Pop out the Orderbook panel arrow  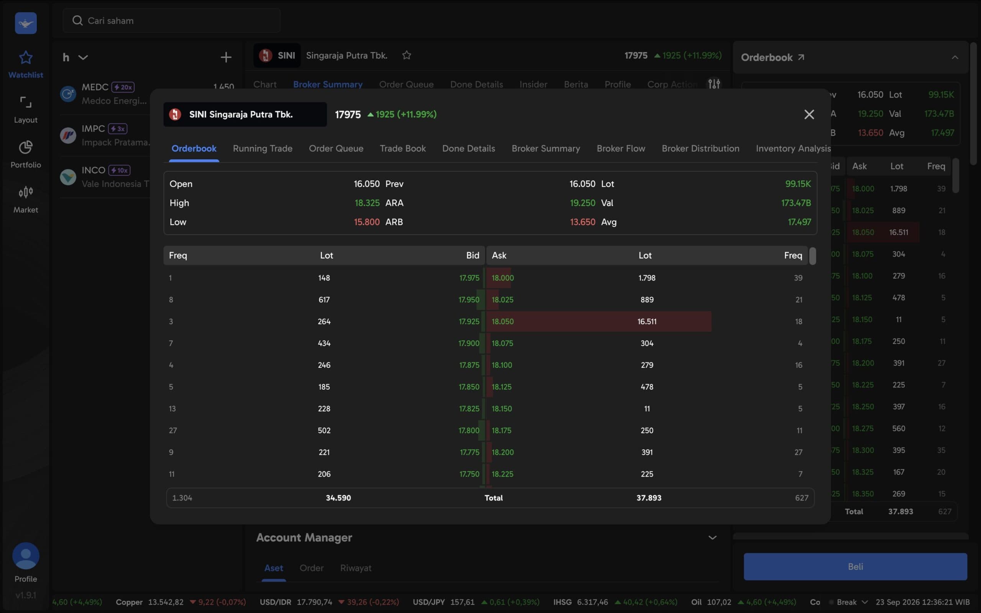coord(801,57)
